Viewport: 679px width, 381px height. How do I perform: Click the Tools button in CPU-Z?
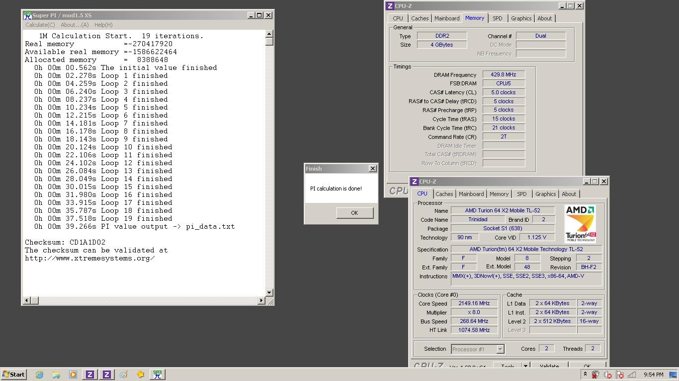(508, 366)
